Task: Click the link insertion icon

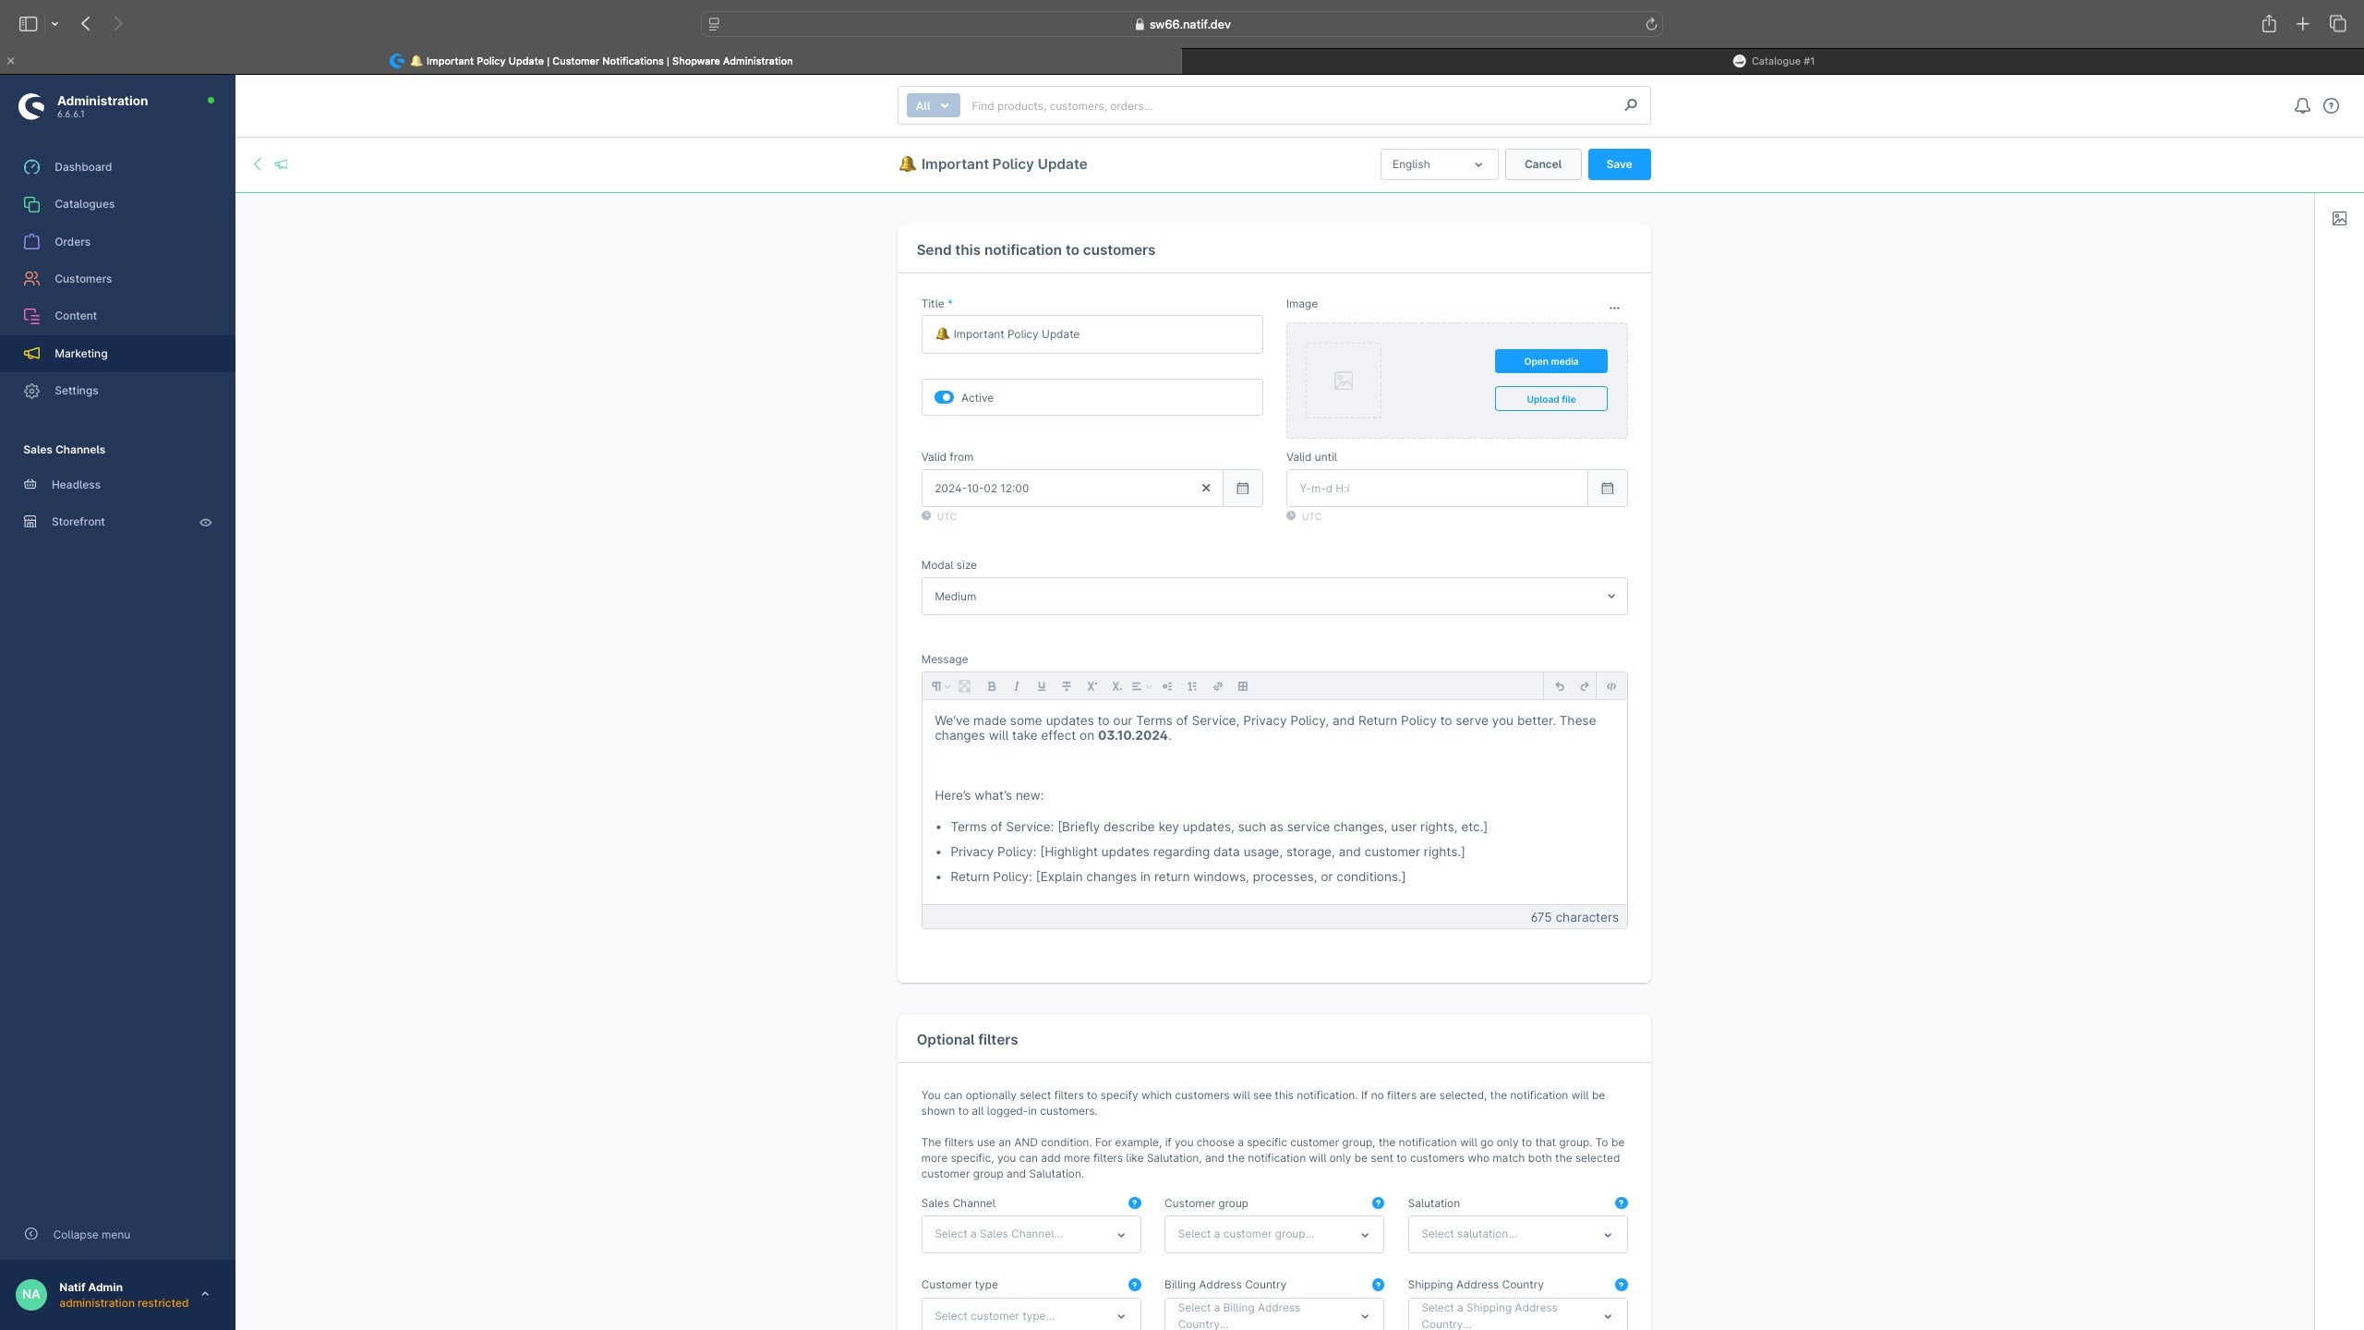Action: [1218, 687]
